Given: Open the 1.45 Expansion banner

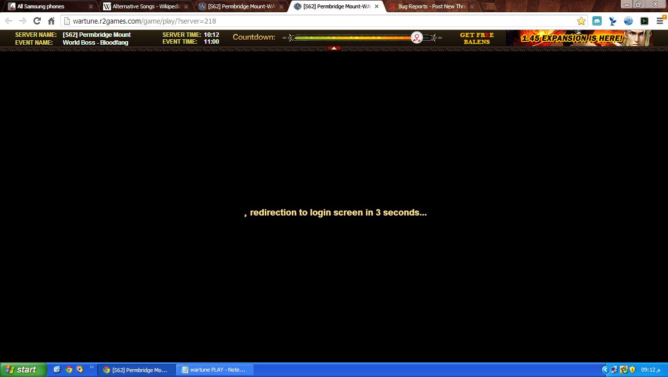Looking at the screenshot, I should pyautogui.click(x=579, y=38).
